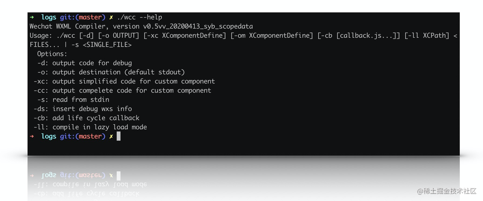Viewport: 483px width, 201px height.
Task: Click the -cc compelete code option line
Action: [x=122, y=91]
